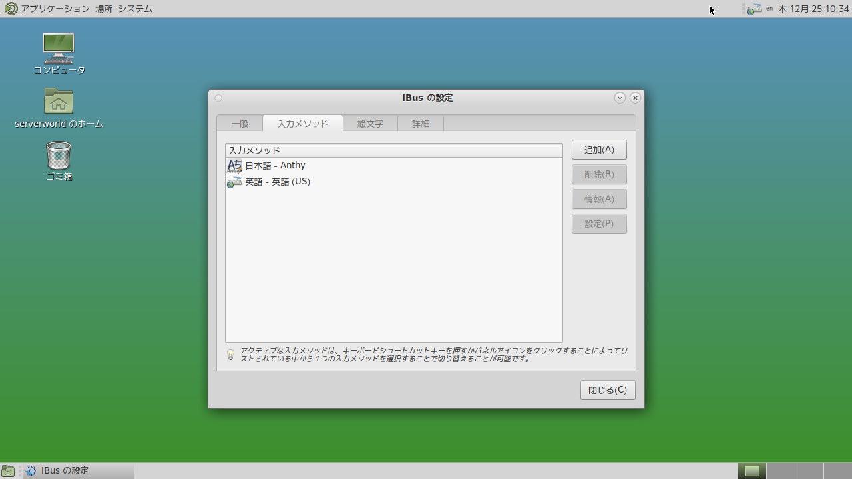This screenshot has height=479, width=852.
Task: Click the Anthy icon beside 日本語
Action: tap(234, 166)
